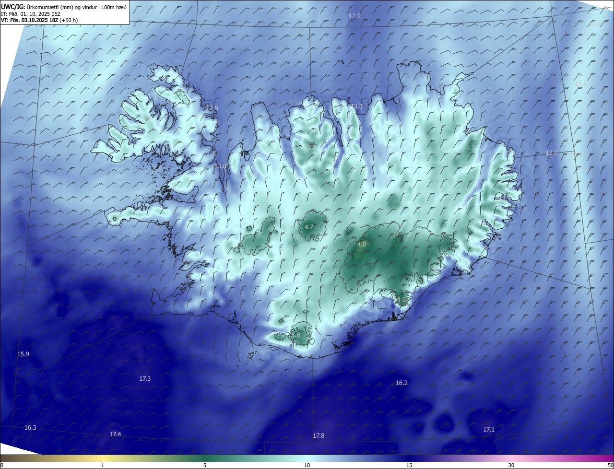
Task: Click the 13.3 value on the north coast
Action: 356,106
